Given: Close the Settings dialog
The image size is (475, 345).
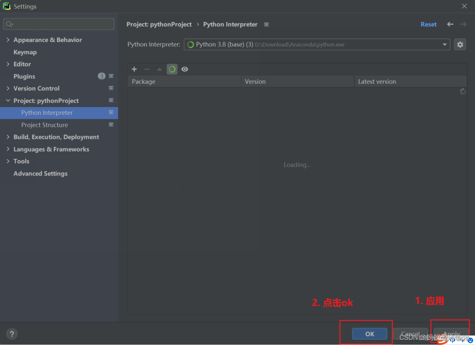Looking at the screenshot, I should click(x=464, y=6).
